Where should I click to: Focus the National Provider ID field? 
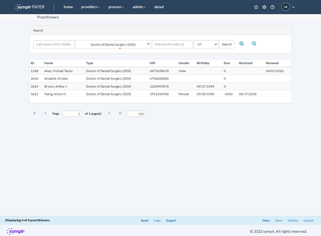tap(173, 44)
